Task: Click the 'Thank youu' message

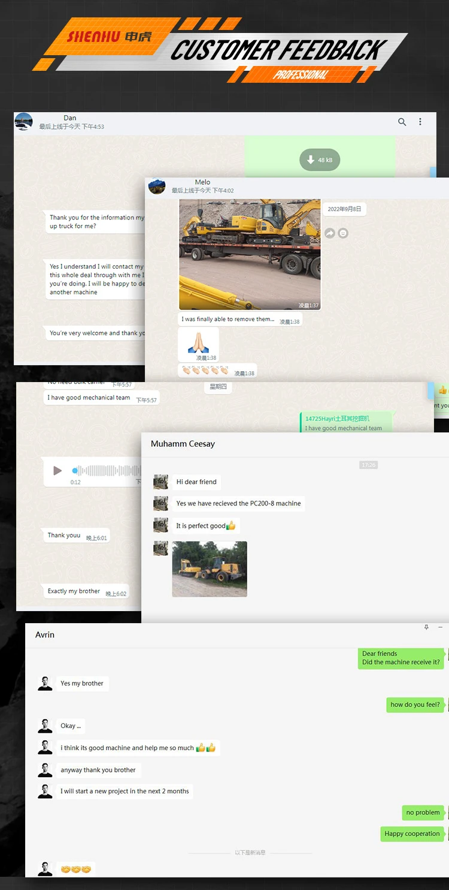Action: [x=77, y=536]
